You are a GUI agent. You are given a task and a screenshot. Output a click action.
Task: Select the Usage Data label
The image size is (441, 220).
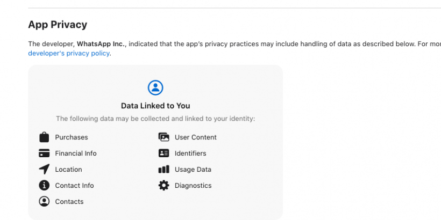[x=193, y=170]
